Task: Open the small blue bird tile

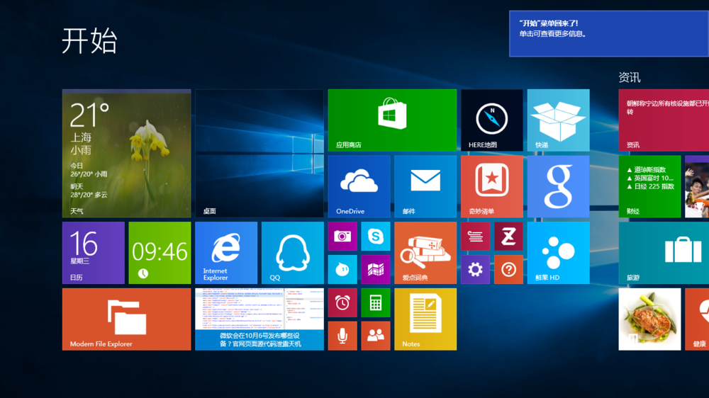Action: 342,270
